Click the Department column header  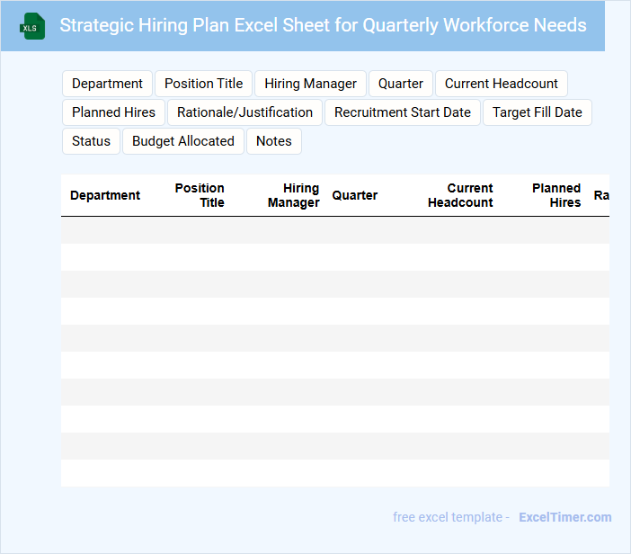click(x=105, y=195)
